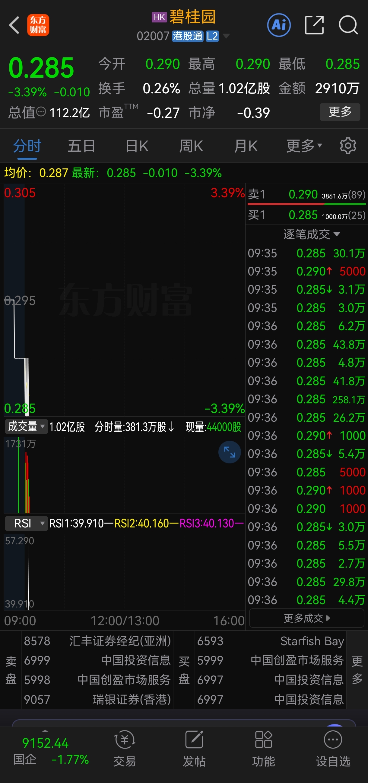
Task: Tap buyer 5999 中国创盈市场服务
Action: [x=270, y=660]
